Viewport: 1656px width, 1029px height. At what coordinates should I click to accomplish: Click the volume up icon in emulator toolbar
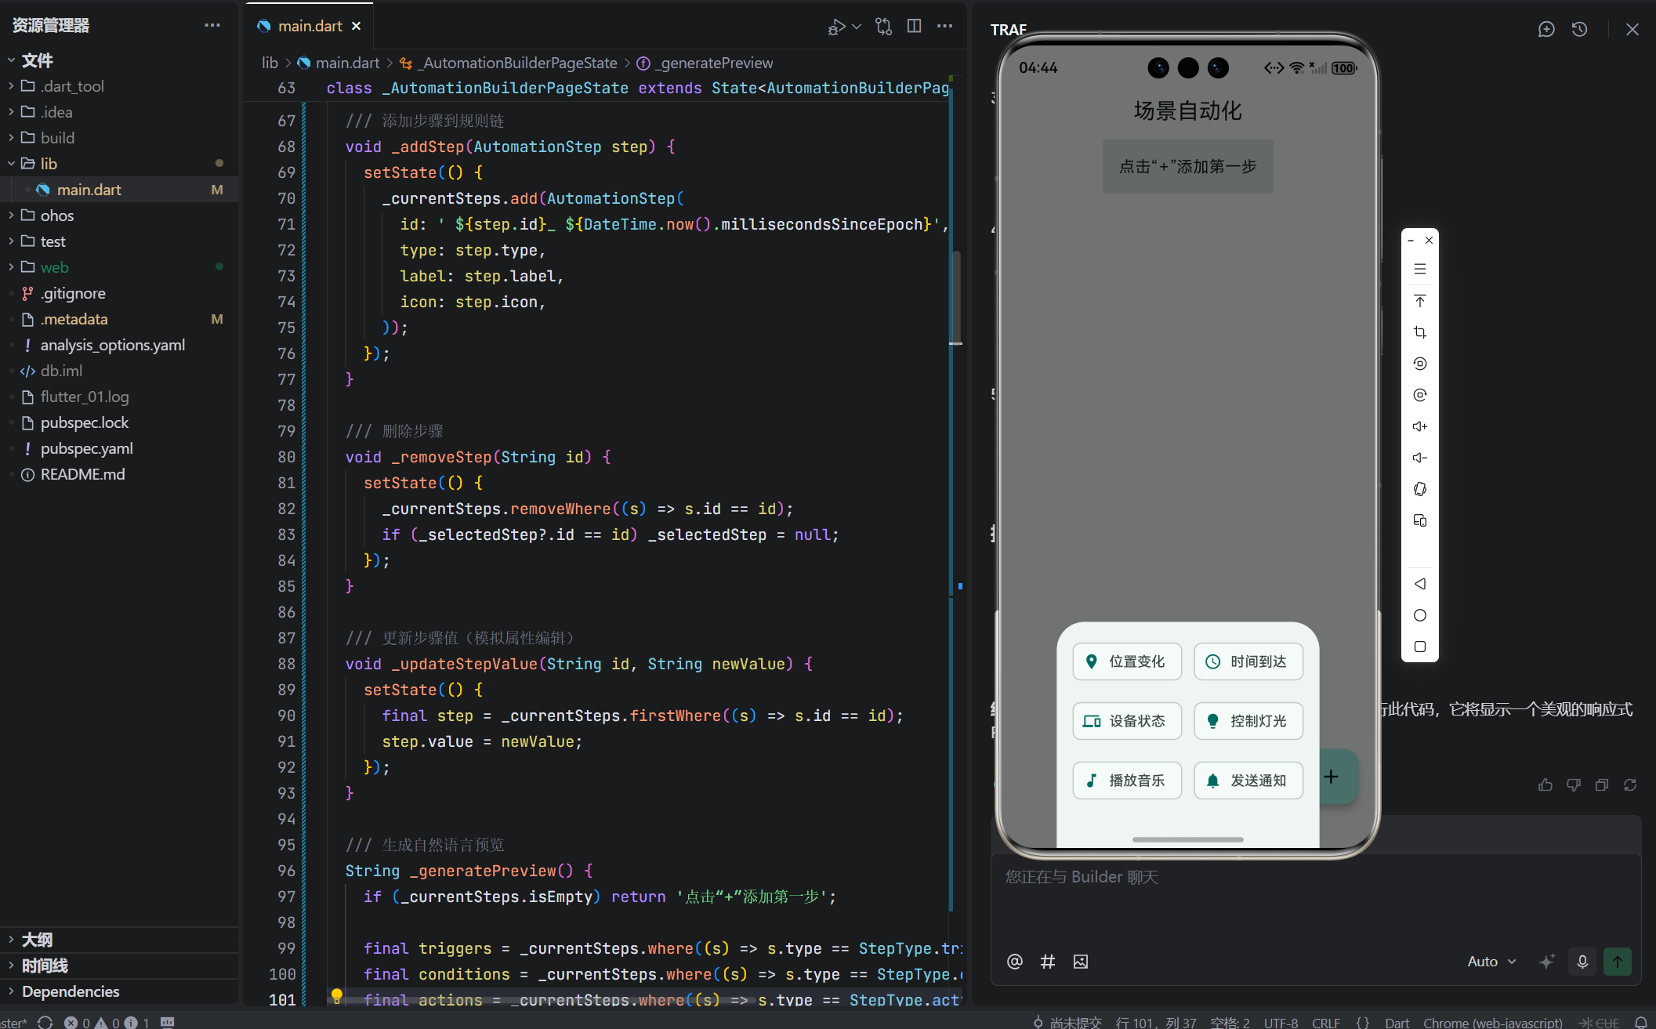[1419, 426]
